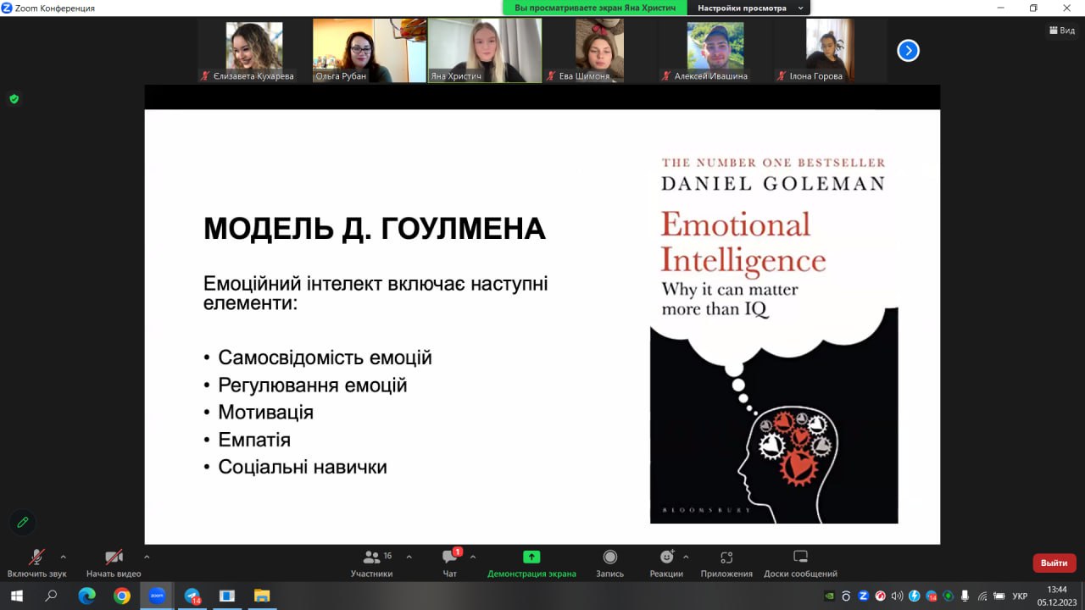Click bullet Мотивація
1085x610 pixels.
pyautogui.click(x=265, y=413)
